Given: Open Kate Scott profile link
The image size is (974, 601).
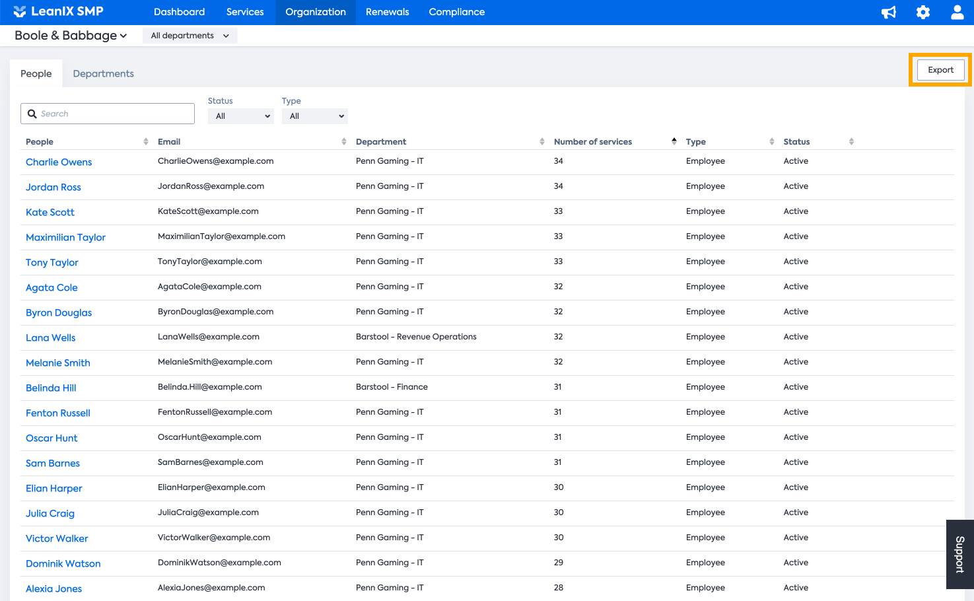Looking at the screenshot, I should click(x=50, y=212).
